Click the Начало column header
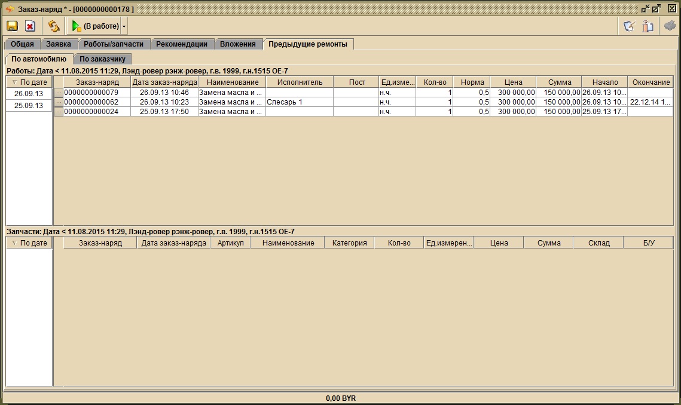 (x=605, y=82)
